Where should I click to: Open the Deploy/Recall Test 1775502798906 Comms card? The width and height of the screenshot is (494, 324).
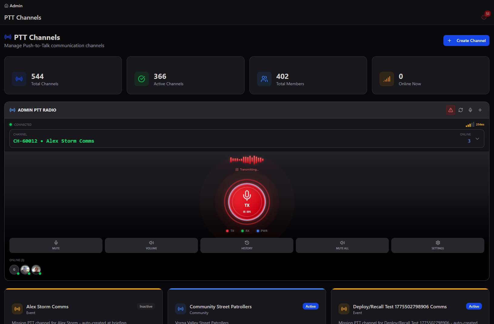[410, 306]
